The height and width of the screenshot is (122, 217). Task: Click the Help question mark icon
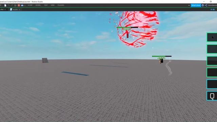[x=203, y=5]
